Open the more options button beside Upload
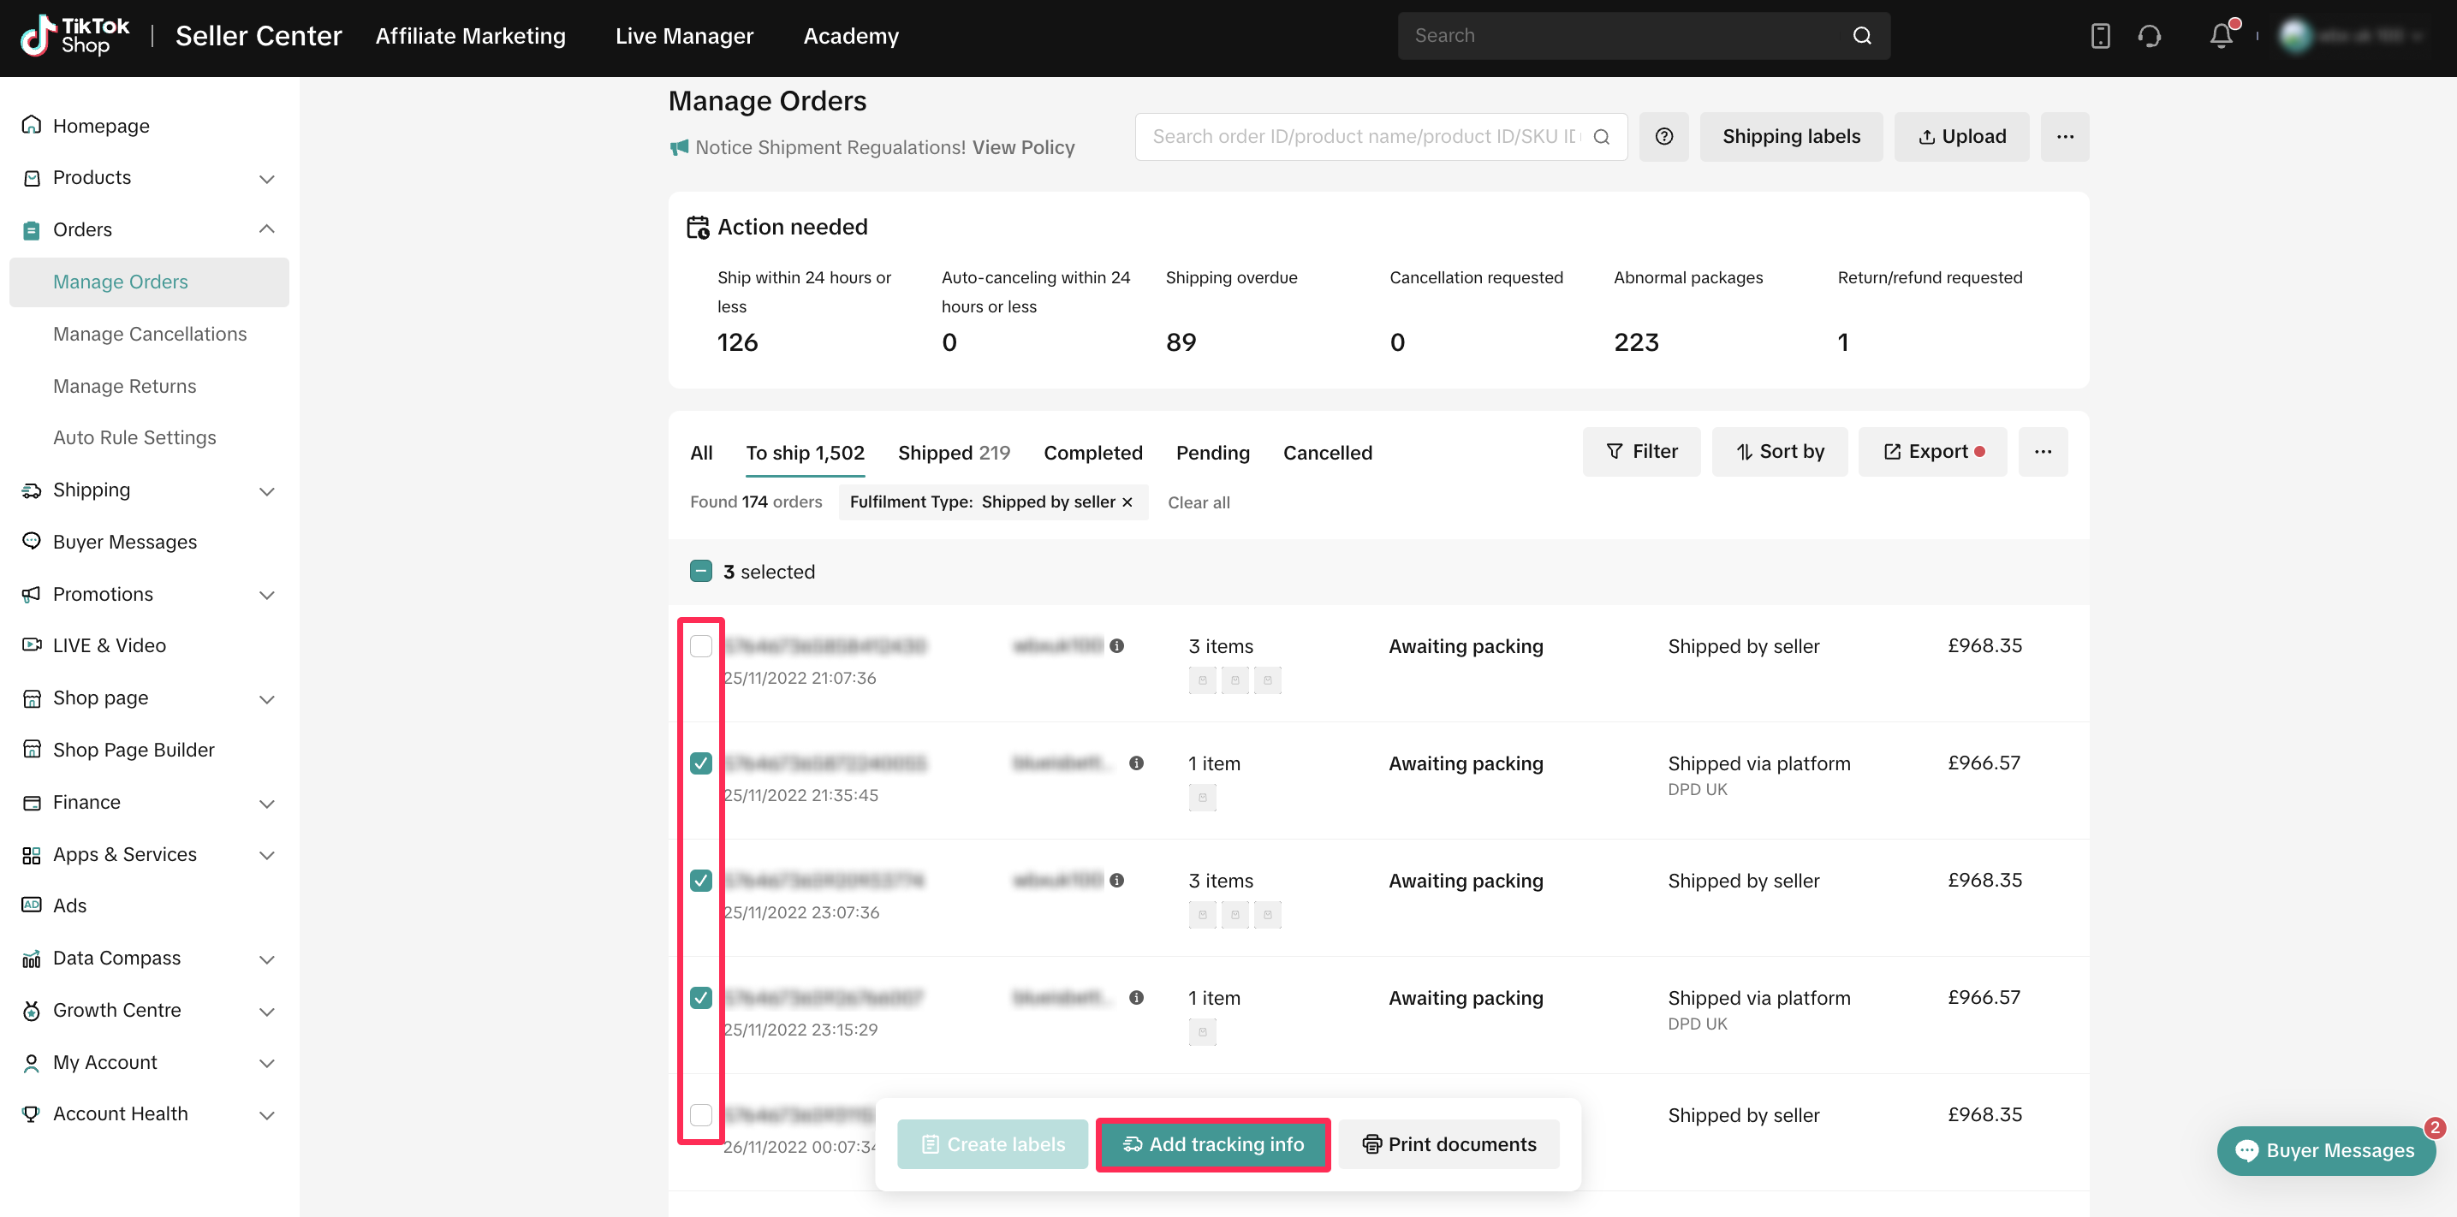The width and height of the screenshot is (2457, 1217). 2064,136
